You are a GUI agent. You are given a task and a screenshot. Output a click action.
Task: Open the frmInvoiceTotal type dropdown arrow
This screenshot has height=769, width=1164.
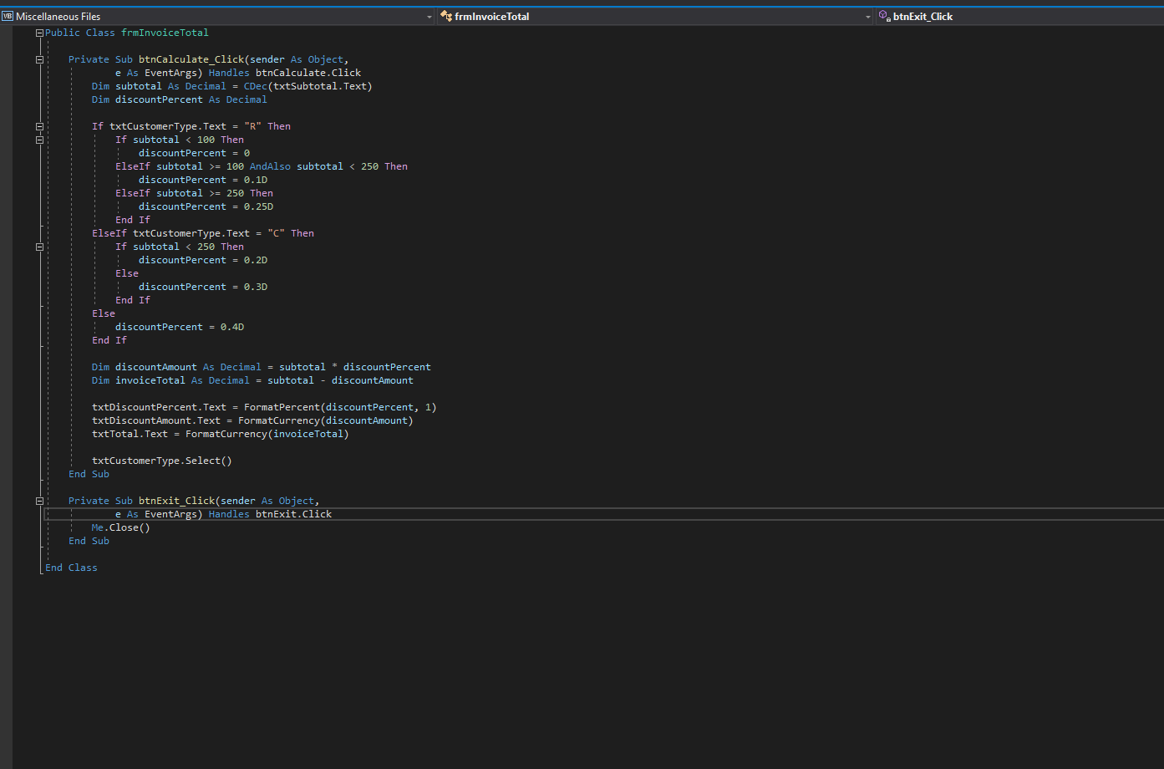click(867, 17)
